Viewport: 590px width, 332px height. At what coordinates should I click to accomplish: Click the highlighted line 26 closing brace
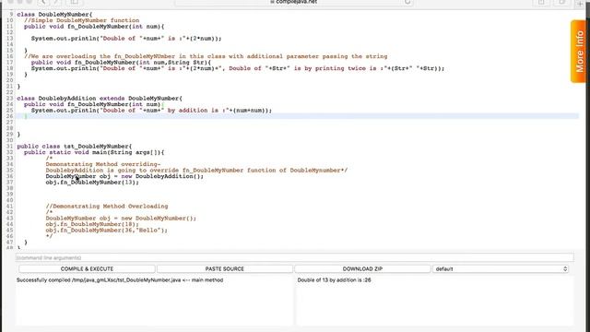[26, 116]
